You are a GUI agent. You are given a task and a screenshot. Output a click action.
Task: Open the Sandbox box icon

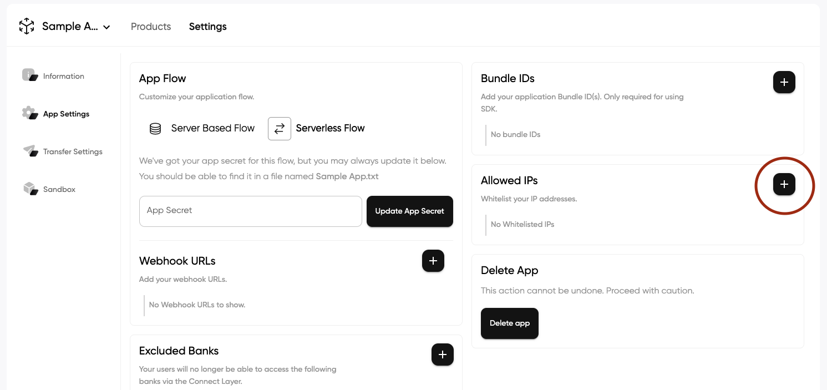pyautogui.click(x=30, y=189)
